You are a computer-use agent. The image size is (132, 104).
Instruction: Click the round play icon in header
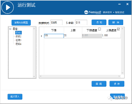tap(7, 7)
